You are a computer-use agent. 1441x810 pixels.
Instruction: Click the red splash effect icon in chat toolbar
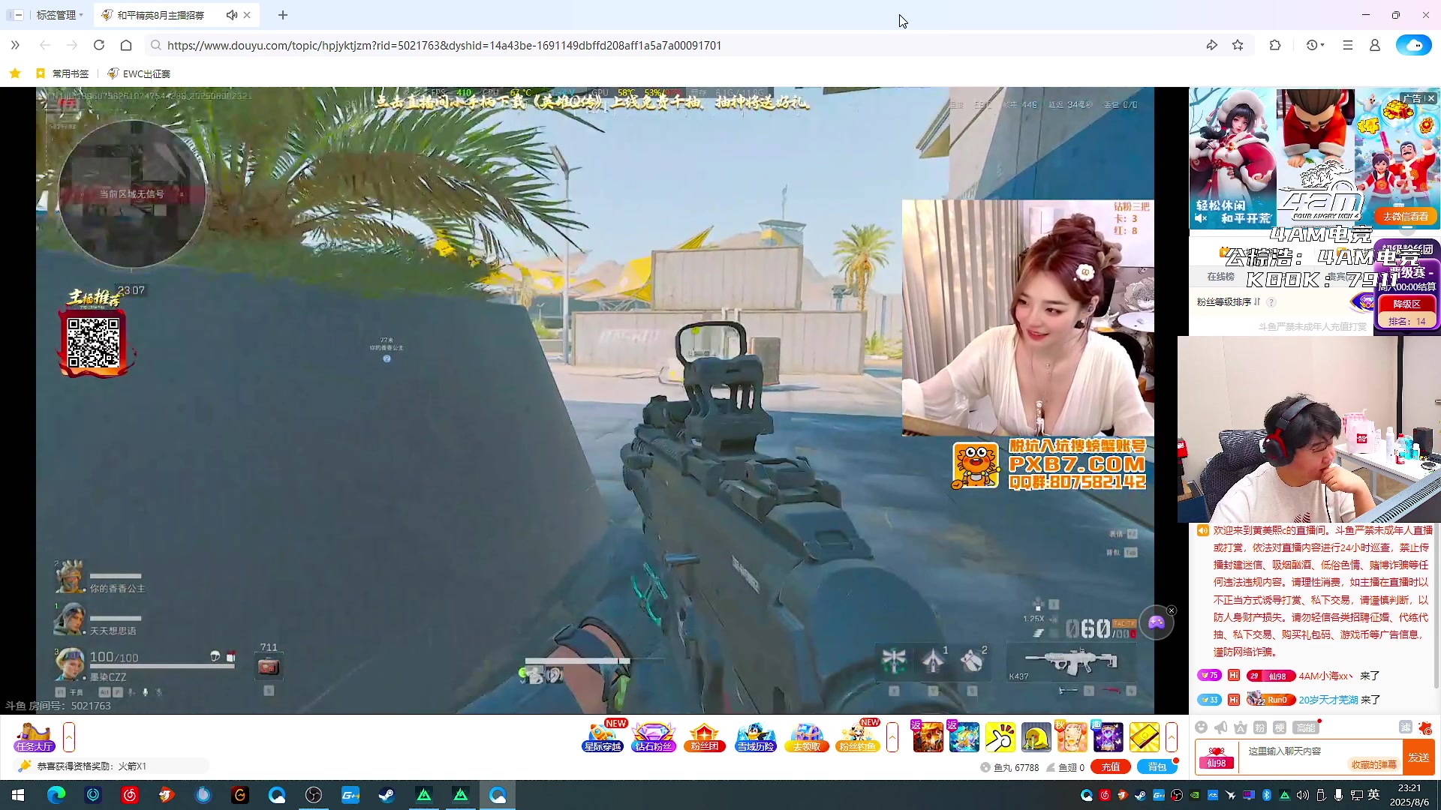[1425, 727]
